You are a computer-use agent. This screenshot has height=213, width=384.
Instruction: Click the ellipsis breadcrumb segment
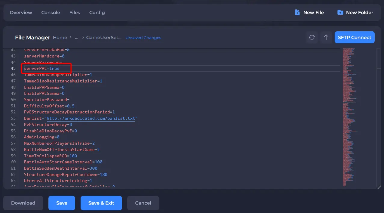(x=77, y=38)
